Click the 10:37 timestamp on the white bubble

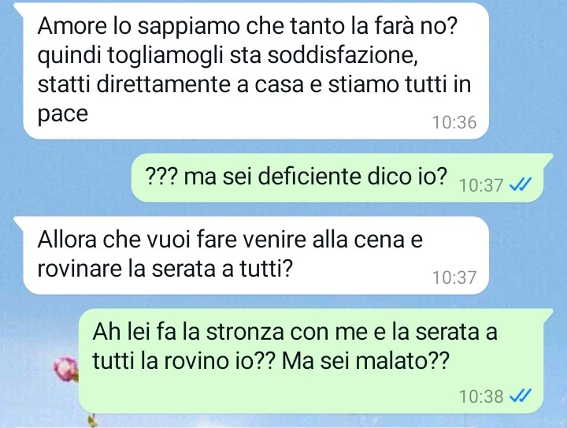pos(454,277)
